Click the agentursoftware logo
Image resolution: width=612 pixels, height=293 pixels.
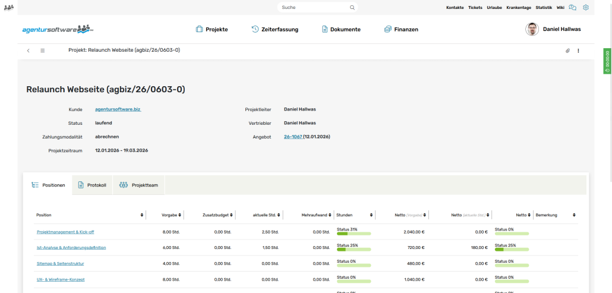pos(58,29)
